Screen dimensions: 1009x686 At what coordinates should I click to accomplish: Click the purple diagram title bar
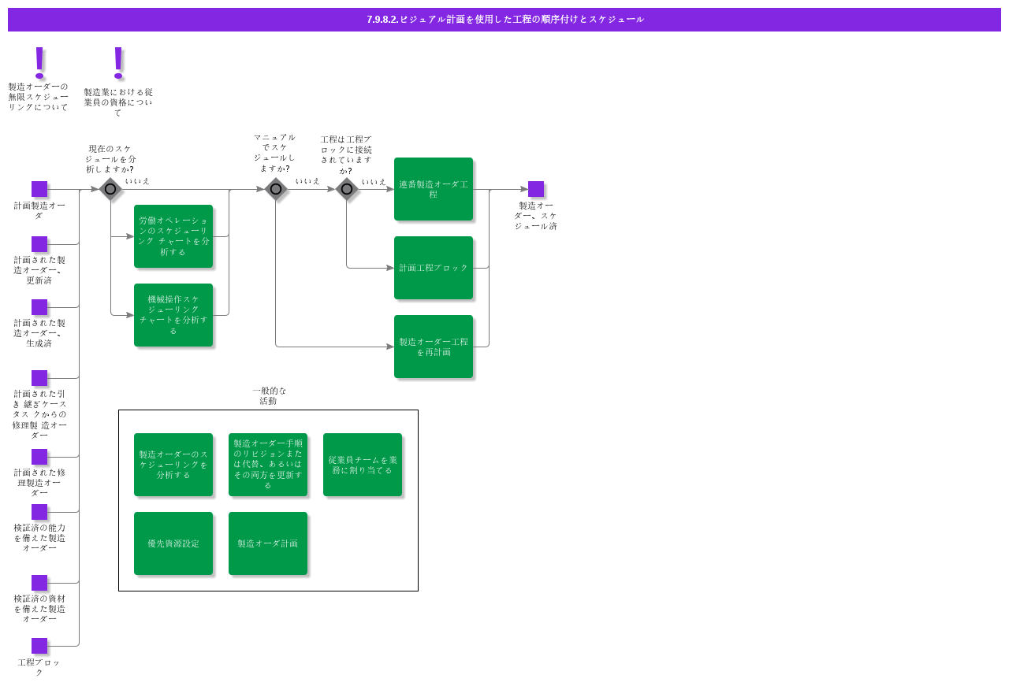click(504, 19)
